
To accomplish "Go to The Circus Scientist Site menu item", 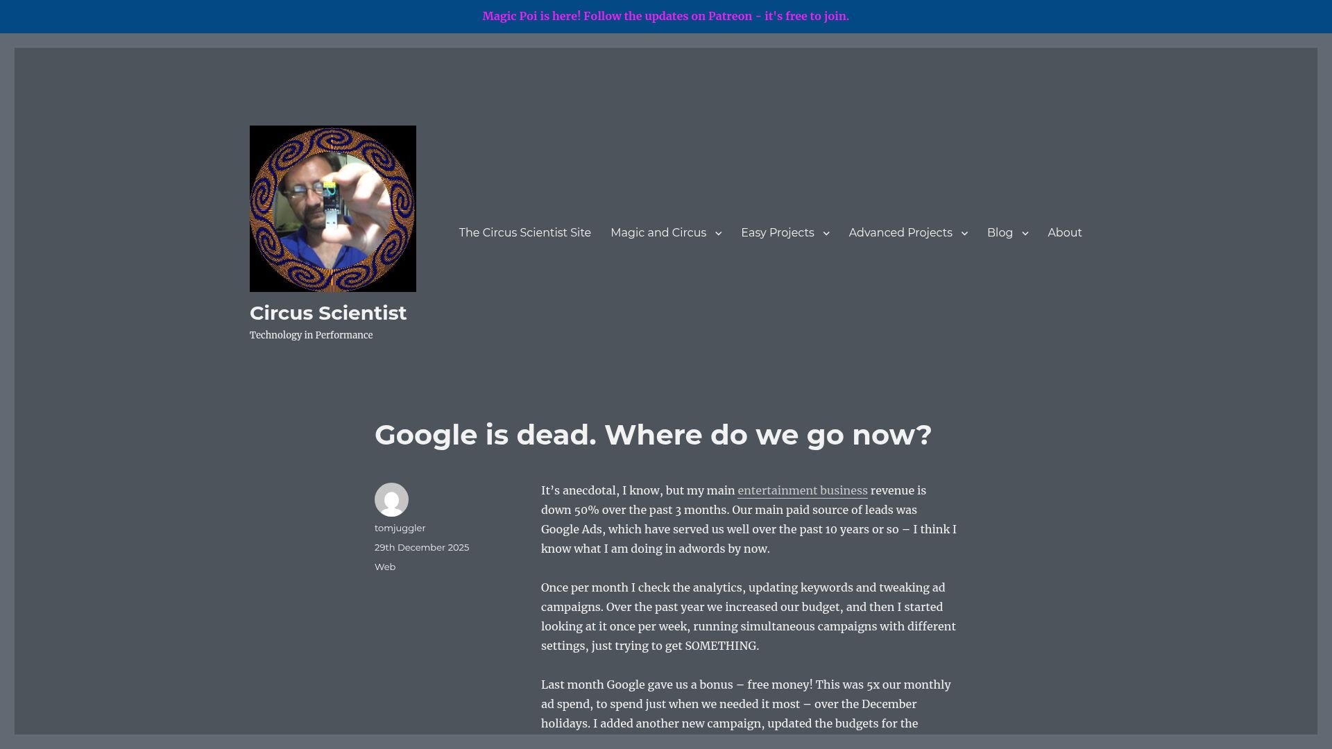I will (x=525, y=233).
